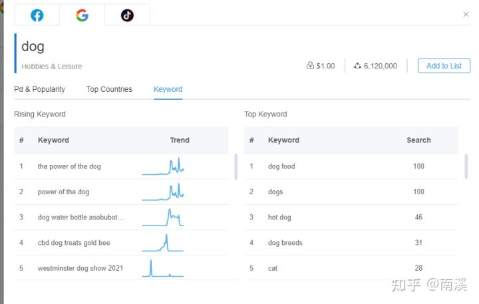Open the Pd & Popularity tab
The image size is (479, 304).
coord(39,89)
